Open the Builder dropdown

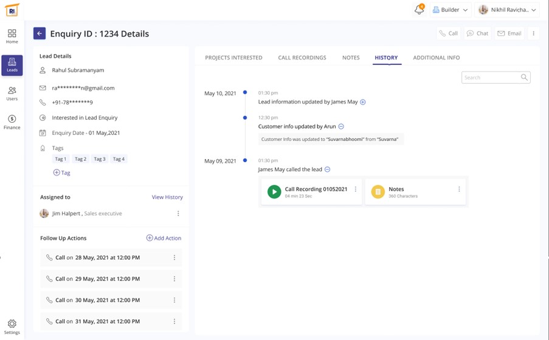point(450,10)
